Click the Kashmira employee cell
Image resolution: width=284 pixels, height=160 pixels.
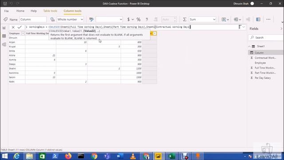pyautogui.click(x=16, y=73)
